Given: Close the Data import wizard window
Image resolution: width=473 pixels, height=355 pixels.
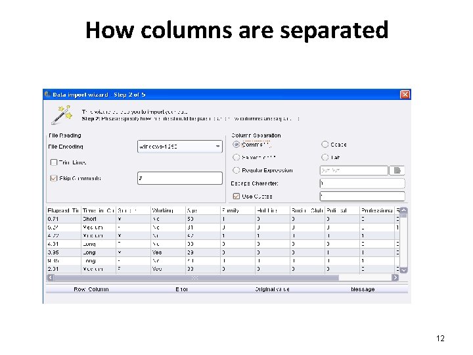Looking at the screenshot, I should (x=405, y=95).
